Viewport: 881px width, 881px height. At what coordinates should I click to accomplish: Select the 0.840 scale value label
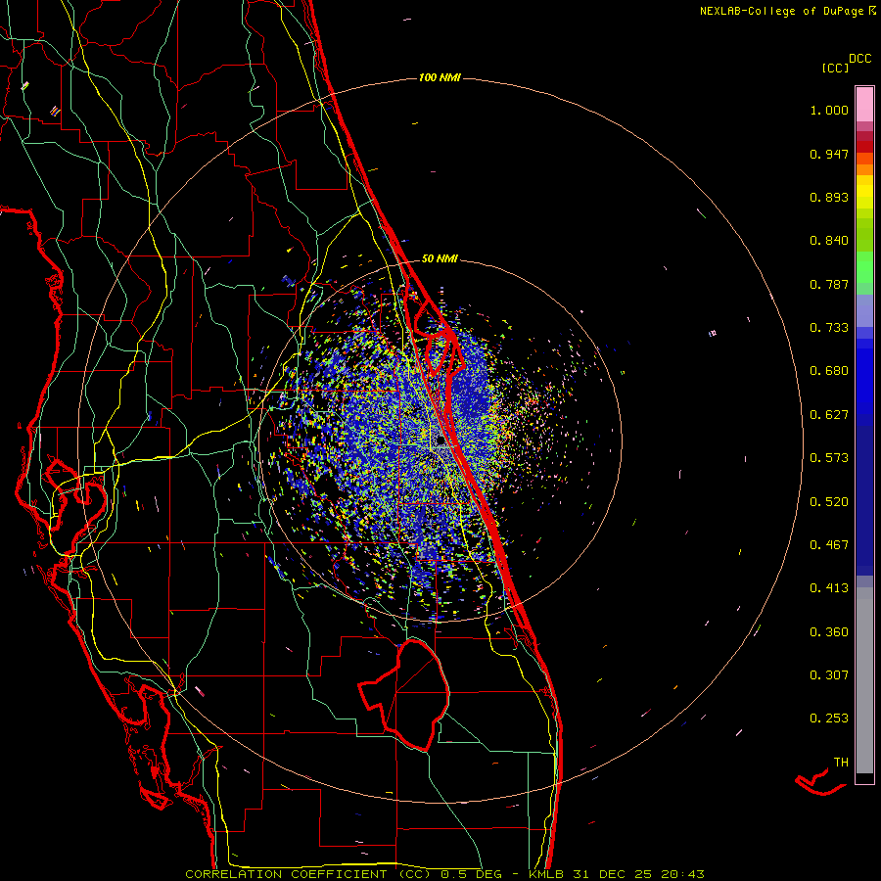click(x=829, y=241)
